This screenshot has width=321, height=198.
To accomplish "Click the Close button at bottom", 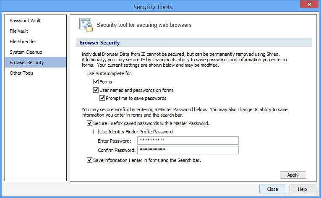I will coord(272,189).
